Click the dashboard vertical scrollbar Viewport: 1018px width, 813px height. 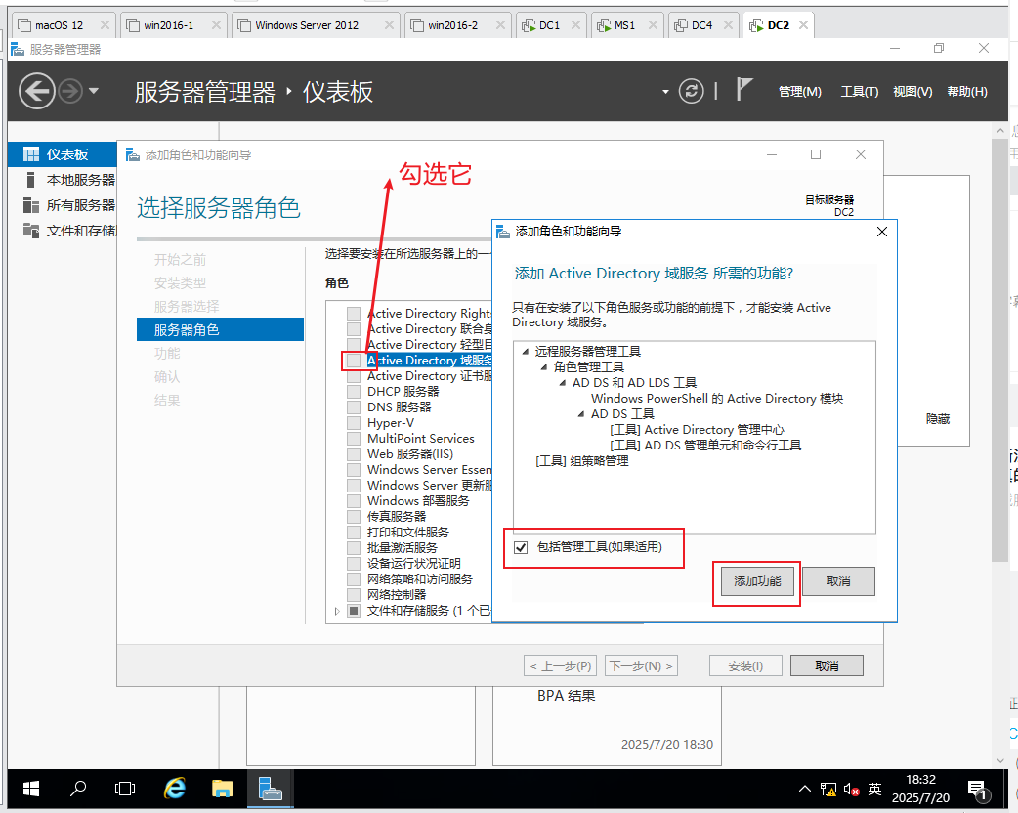[x=999, y=350]
